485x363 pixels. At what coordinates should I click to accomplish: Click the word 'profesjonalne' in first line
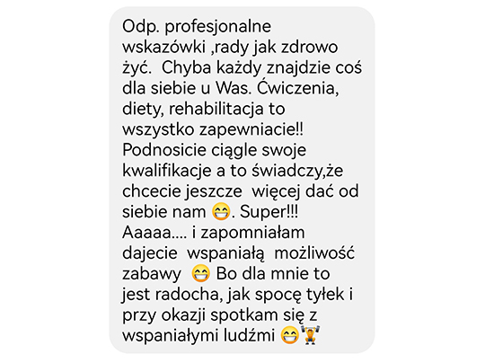coord(217,27)
